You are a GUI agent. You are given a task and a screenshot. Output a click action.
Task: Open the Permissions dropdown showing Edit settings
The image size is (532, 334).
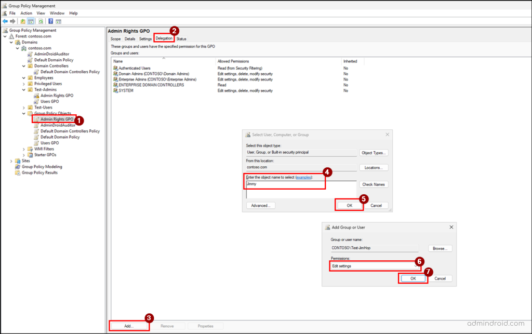coord(375,265)
